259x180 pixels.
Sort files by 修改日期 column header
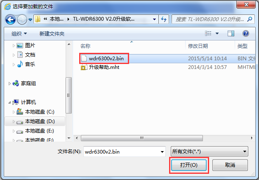click(198, 46)
